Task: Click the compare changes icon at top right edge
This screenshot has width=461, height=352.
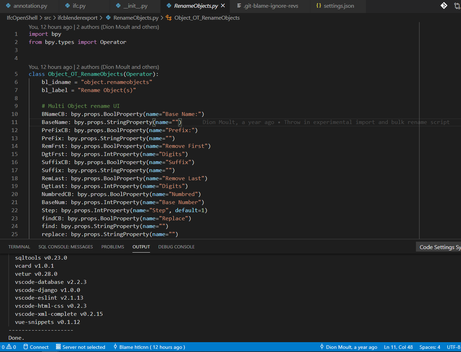Action: click(x=457, y=6)
